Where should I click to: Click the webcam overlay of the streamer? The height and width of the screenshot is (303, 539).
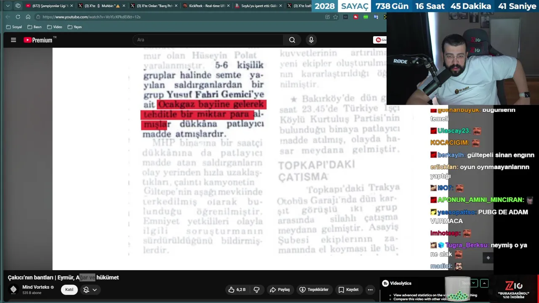463,58
